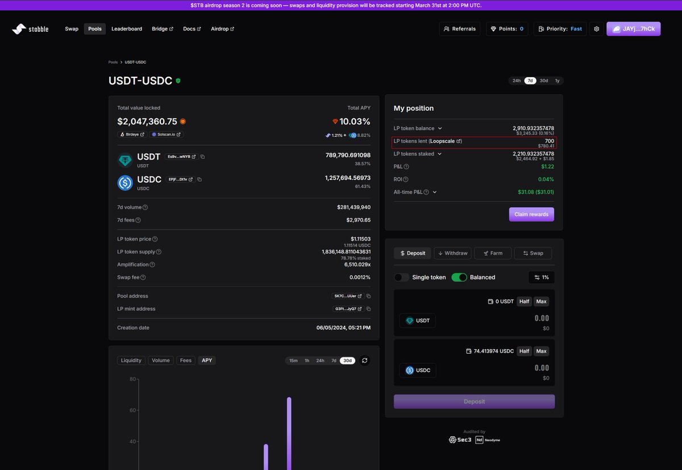Select the 1y stats period
682x470 pixels.
[x=558, y=81]
